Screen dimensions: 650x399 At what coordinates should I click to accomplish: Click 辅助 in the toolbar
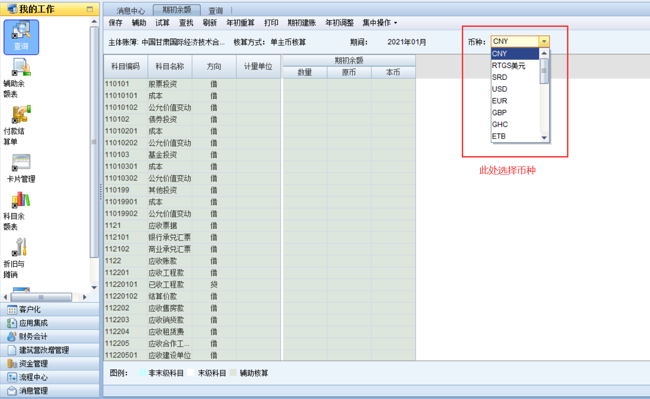[x=139, y=23]
